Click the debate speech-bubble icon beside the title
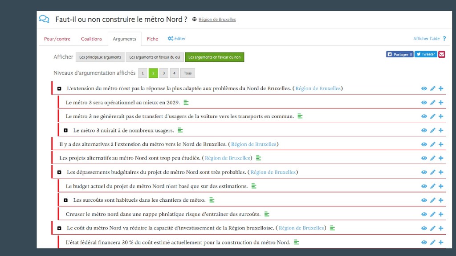 coord(44,19)
